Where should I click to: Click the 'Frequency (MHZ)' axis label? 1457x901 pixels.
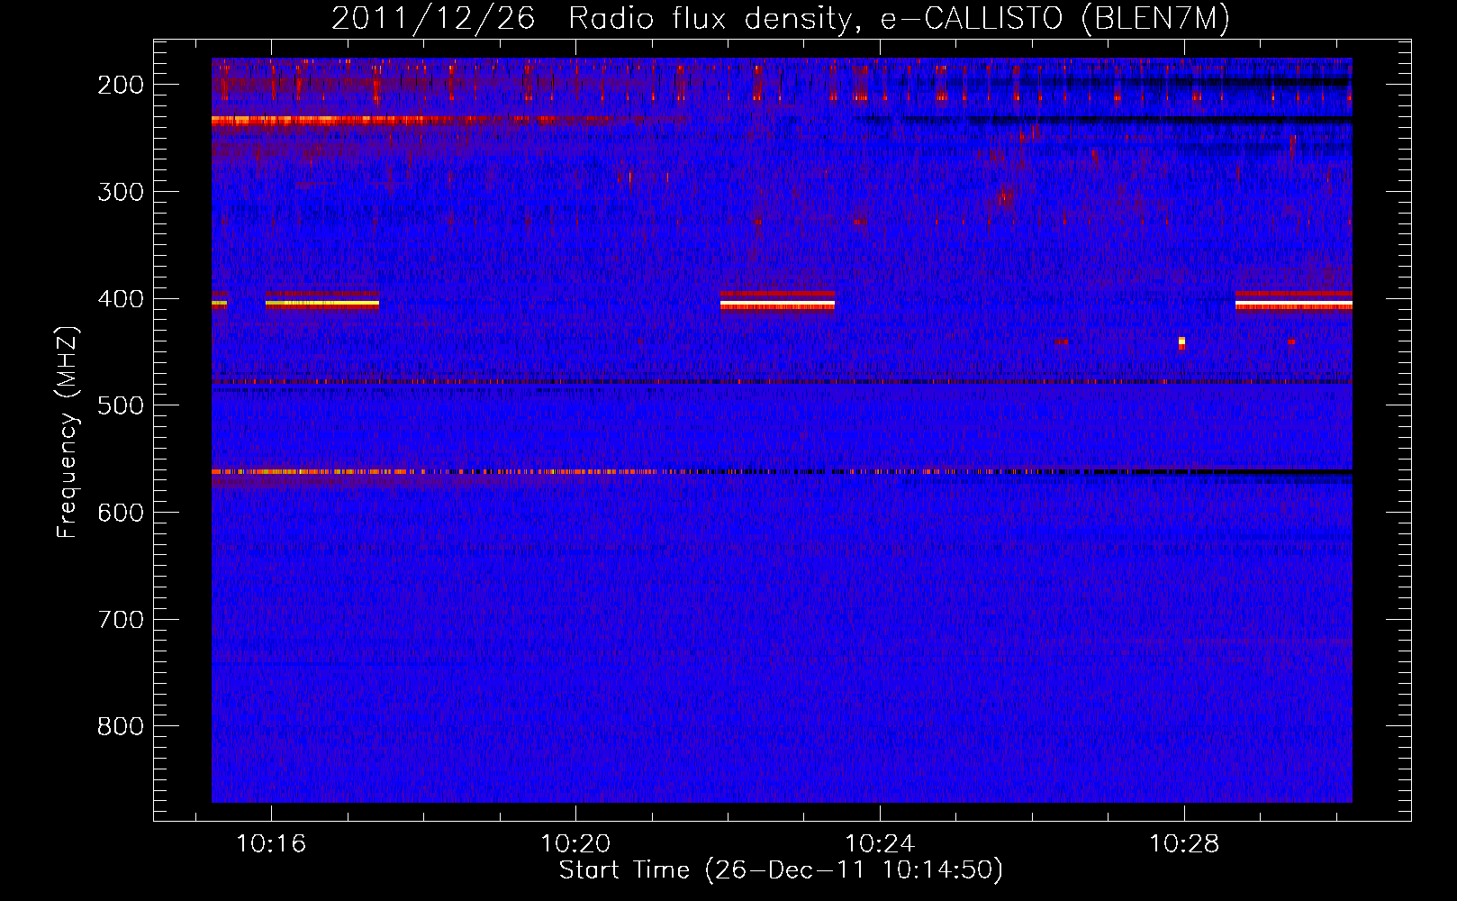68,432
